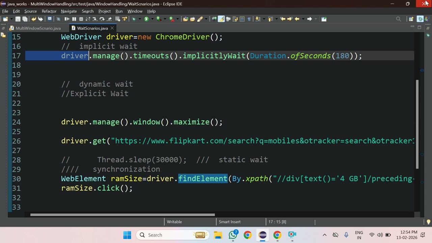The width and height of the screenshot is (432, 243).
Task: Switch to the Debug perspective icon
Action: pos(420,19)
